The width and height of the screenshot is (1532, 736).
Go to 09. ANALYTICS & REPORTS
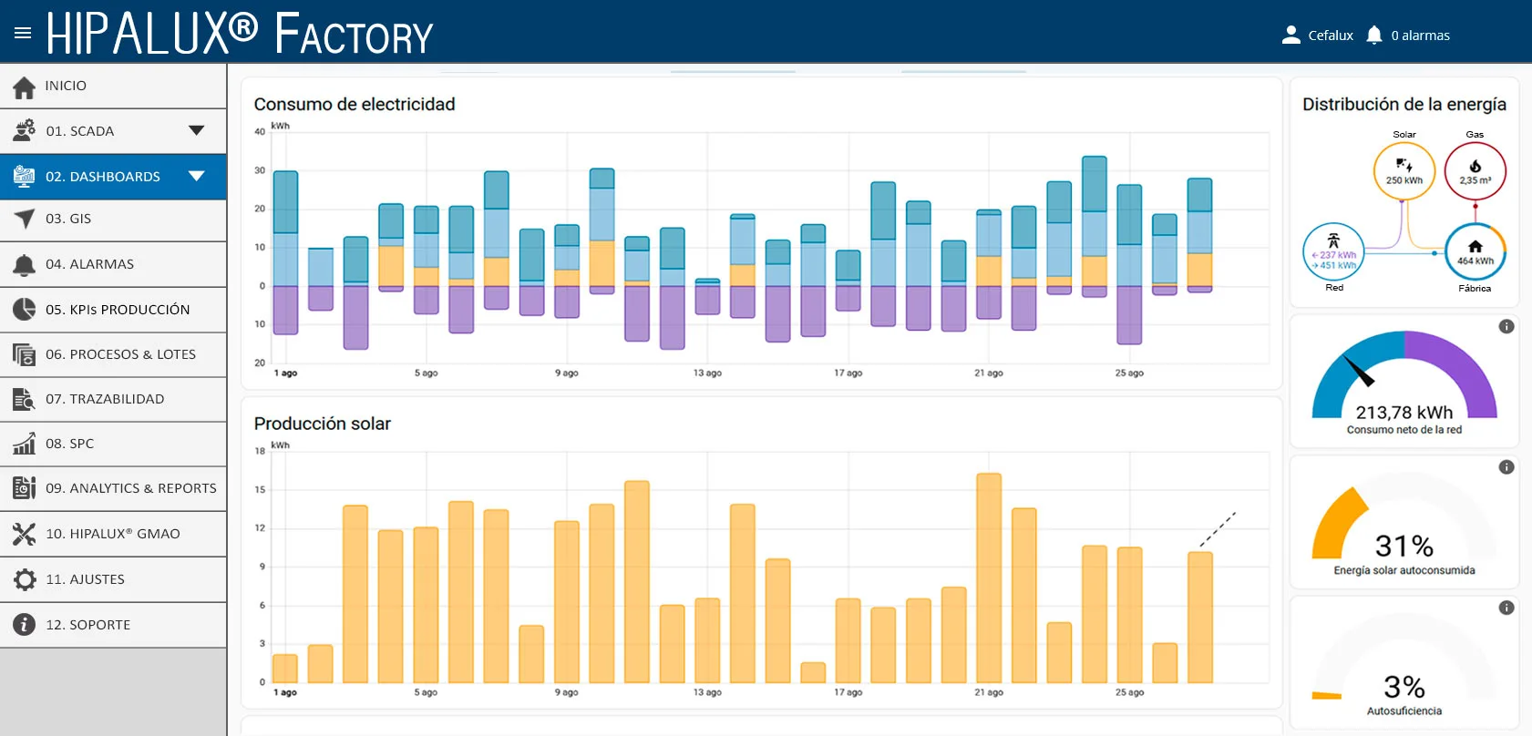point(113,488)
